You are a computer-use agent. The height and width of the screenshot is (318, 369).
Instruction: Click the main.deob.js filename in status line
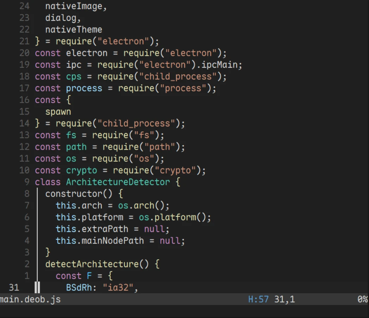[x=30, y=300]
